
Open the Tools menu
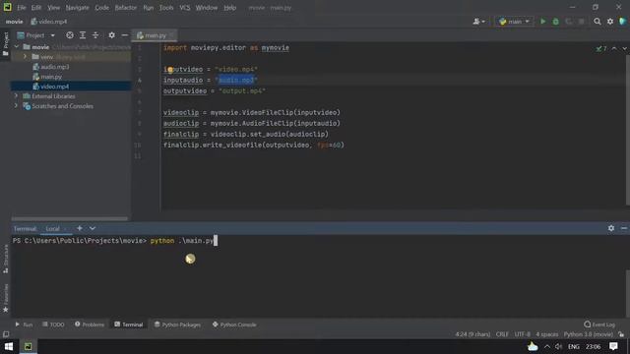coord(166,8)
